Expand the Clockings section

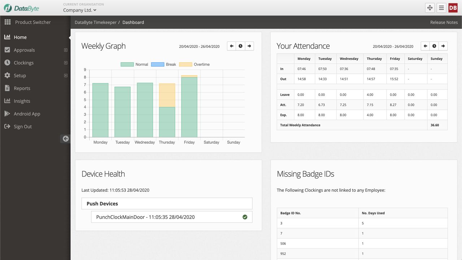coord(65,62)
